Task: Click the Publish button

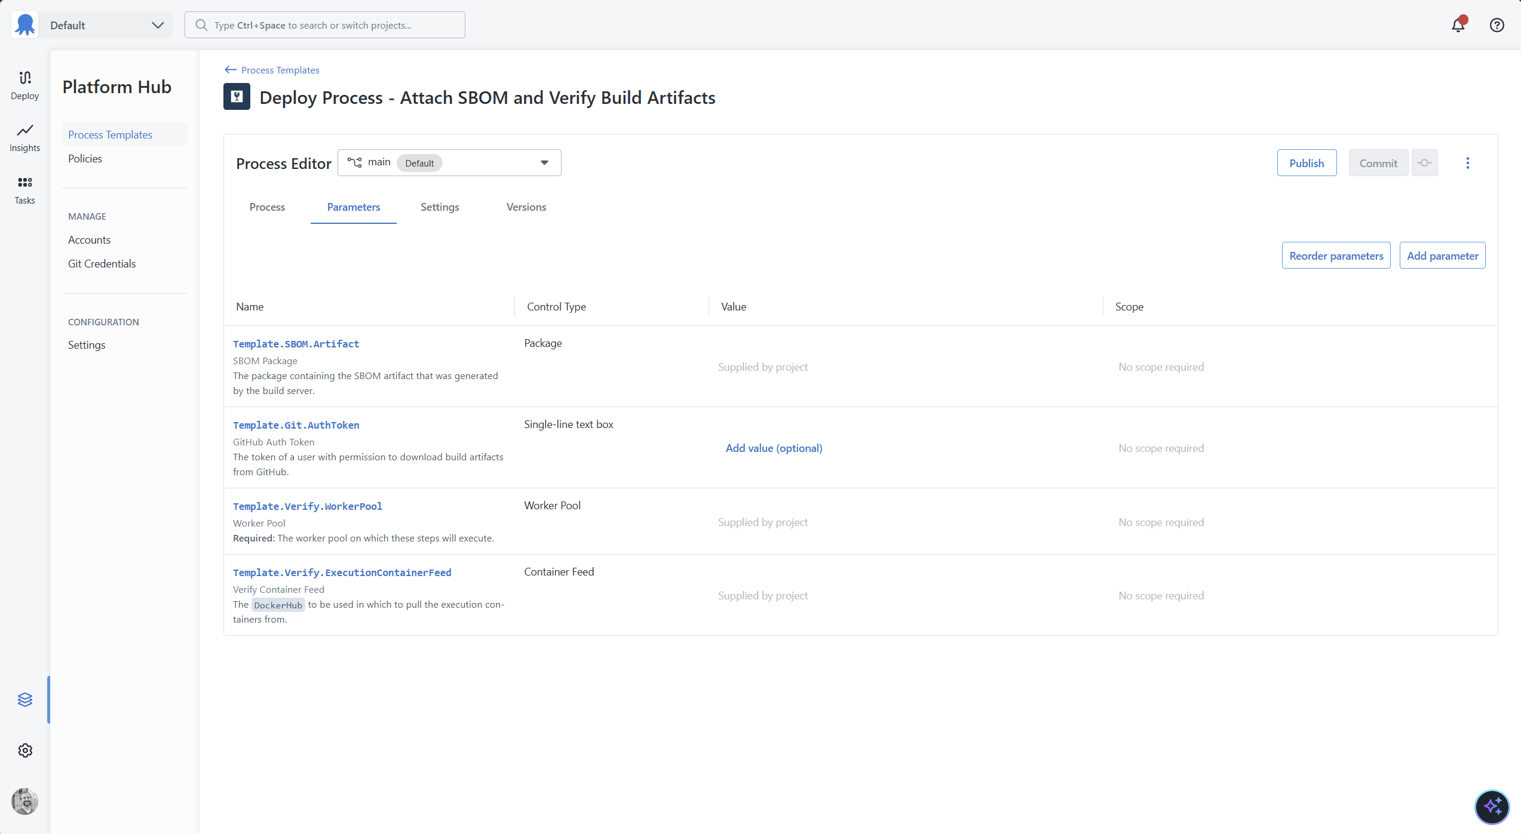Action: 1307,162
